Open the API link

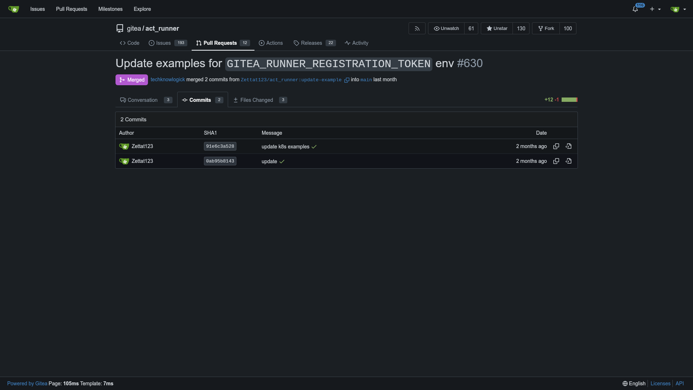click(x=680, y=383)
